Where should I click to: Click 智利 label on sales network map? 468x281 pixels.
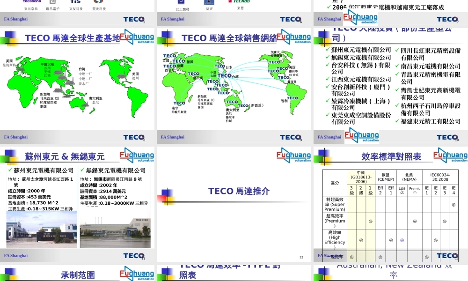(284, 101)
